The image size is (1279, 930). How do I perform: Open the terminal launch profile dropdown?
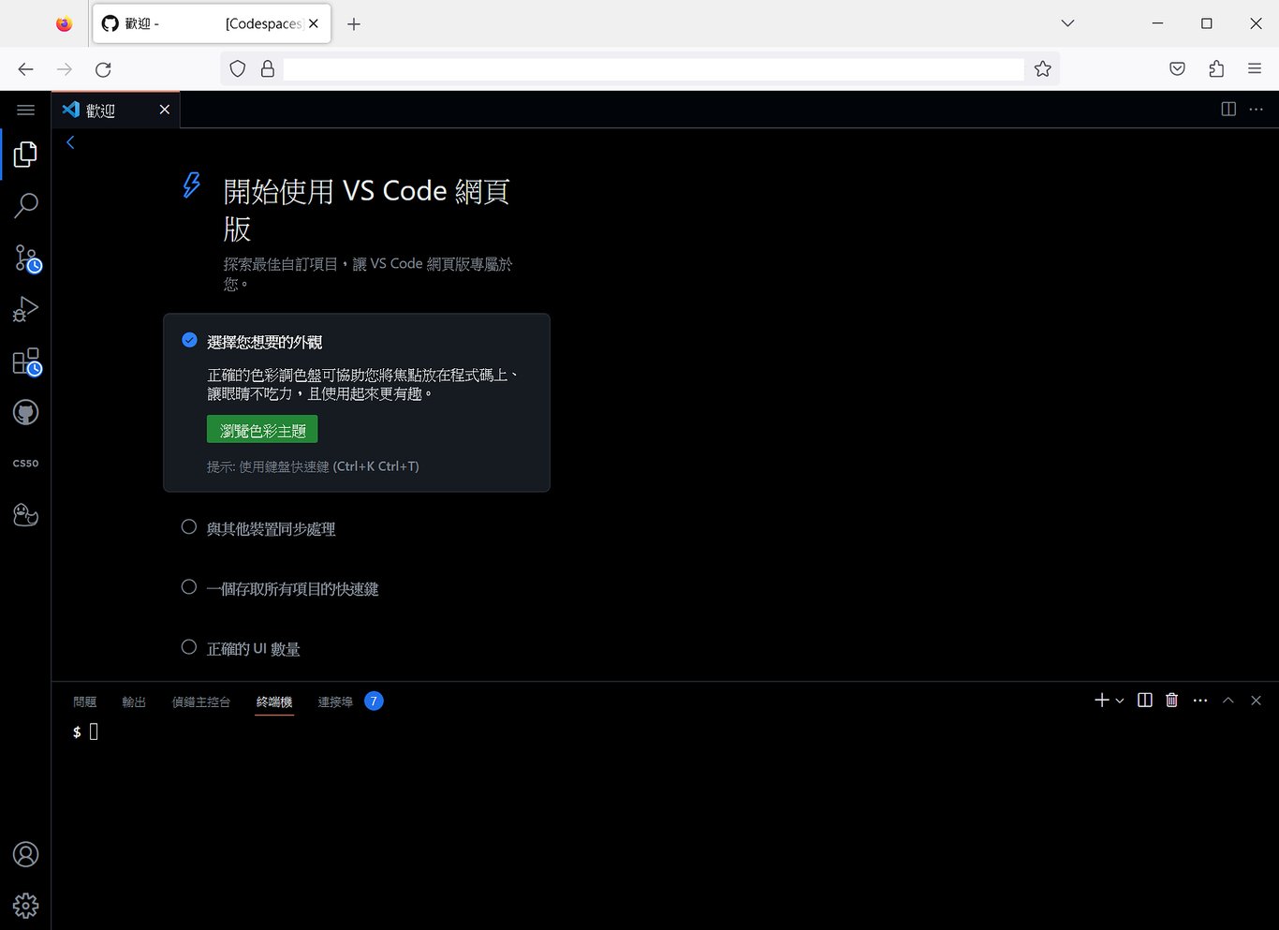coord(1120,701)
